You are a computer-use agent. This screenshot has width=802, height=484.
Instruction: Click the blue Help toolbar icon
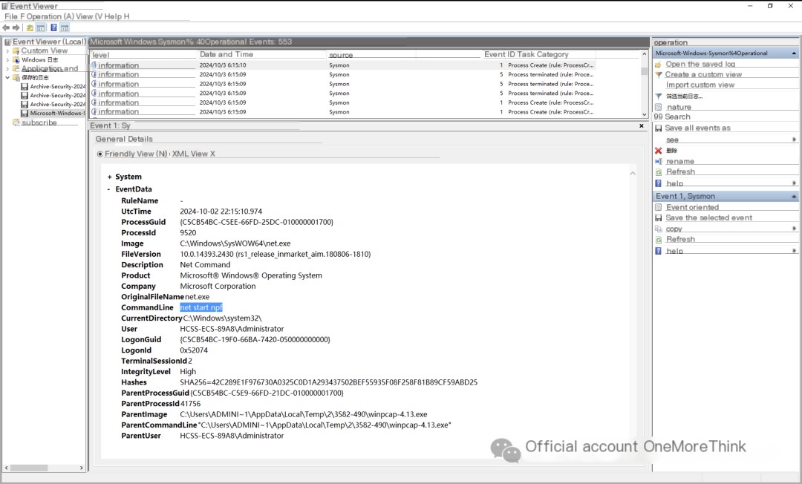53,28
